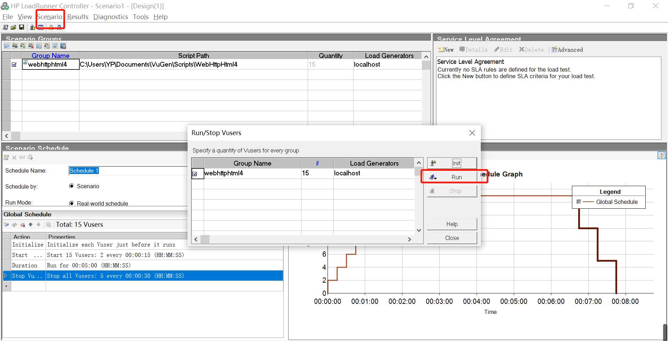Click the Run button in Run/Stop Vusers

click(452, 177)
